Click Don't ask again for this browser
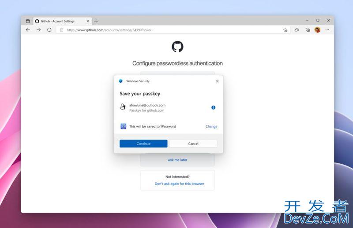353x228 pixels. (x=180, y=184)
